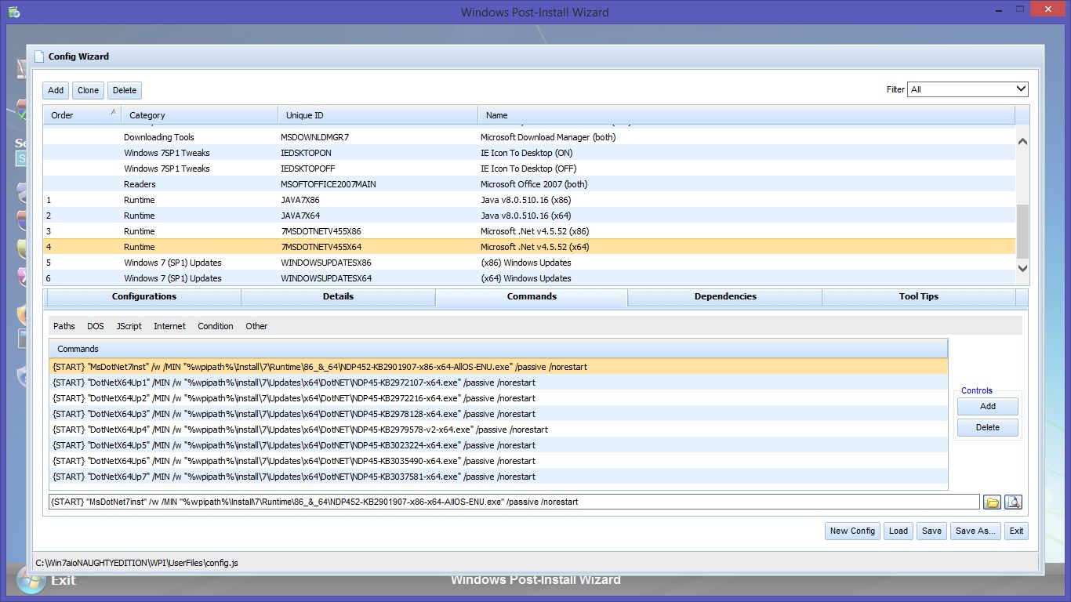1071x602 pixels.
Task: Click the entry list's scroll-up arrow
Action: coord(1022,142)
